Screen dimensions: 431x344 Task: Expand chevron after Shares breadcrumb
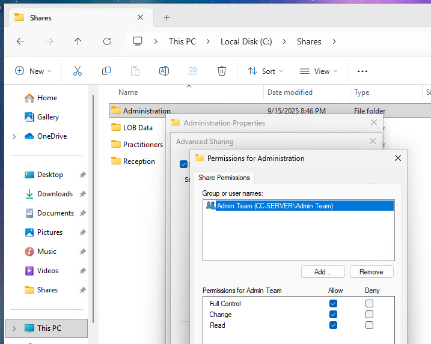click(x=334, y=41)
